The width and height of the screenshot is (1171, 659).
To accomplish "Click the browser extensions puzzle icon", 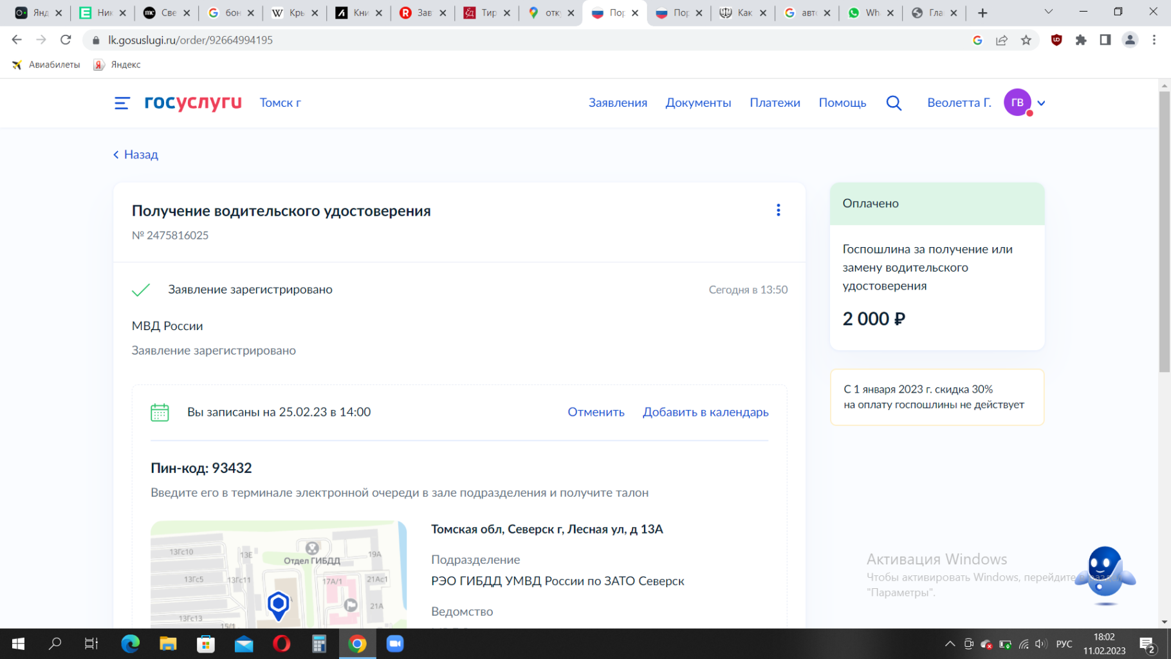I will (1081, 40).
